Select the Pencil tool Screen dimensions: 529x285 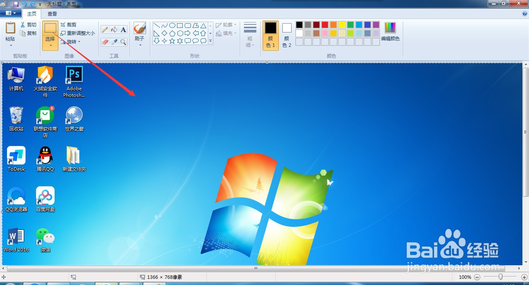click(105, 30)
